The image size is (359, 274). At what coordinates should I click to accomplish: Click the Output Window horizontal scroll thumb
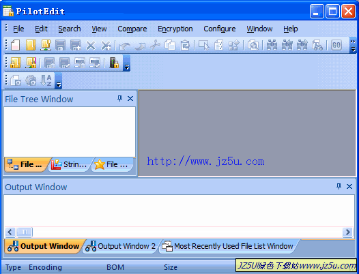tap(25, 232)
